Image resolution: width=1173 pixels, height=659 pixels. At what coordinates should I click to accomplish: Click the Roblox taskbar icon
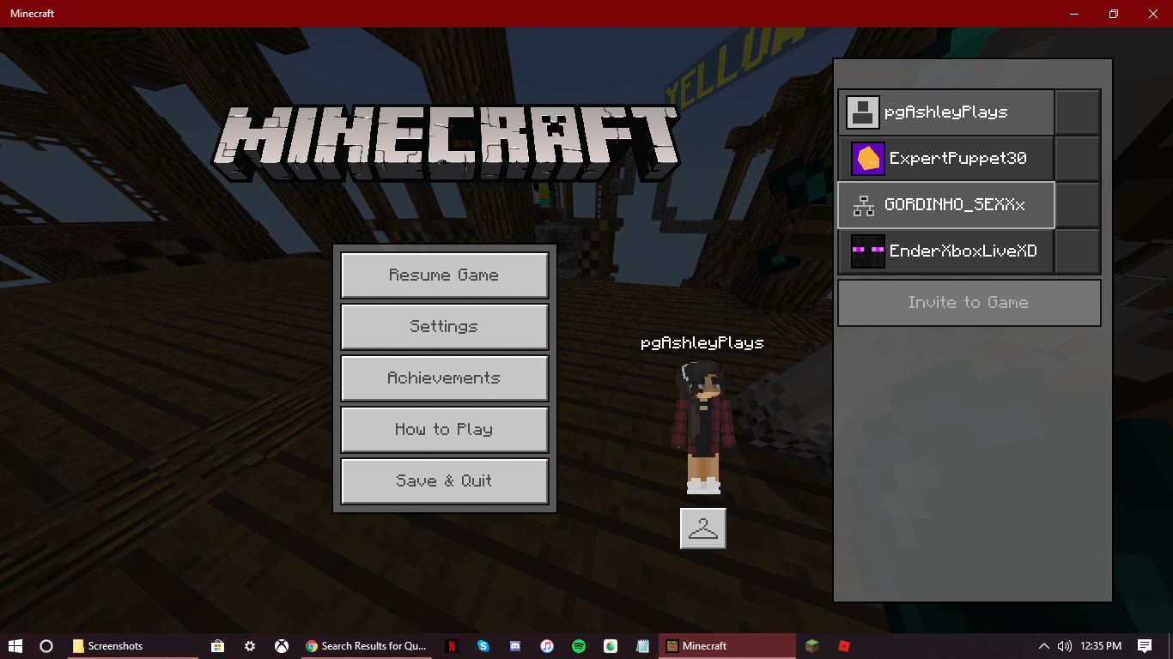click(844, 646)
